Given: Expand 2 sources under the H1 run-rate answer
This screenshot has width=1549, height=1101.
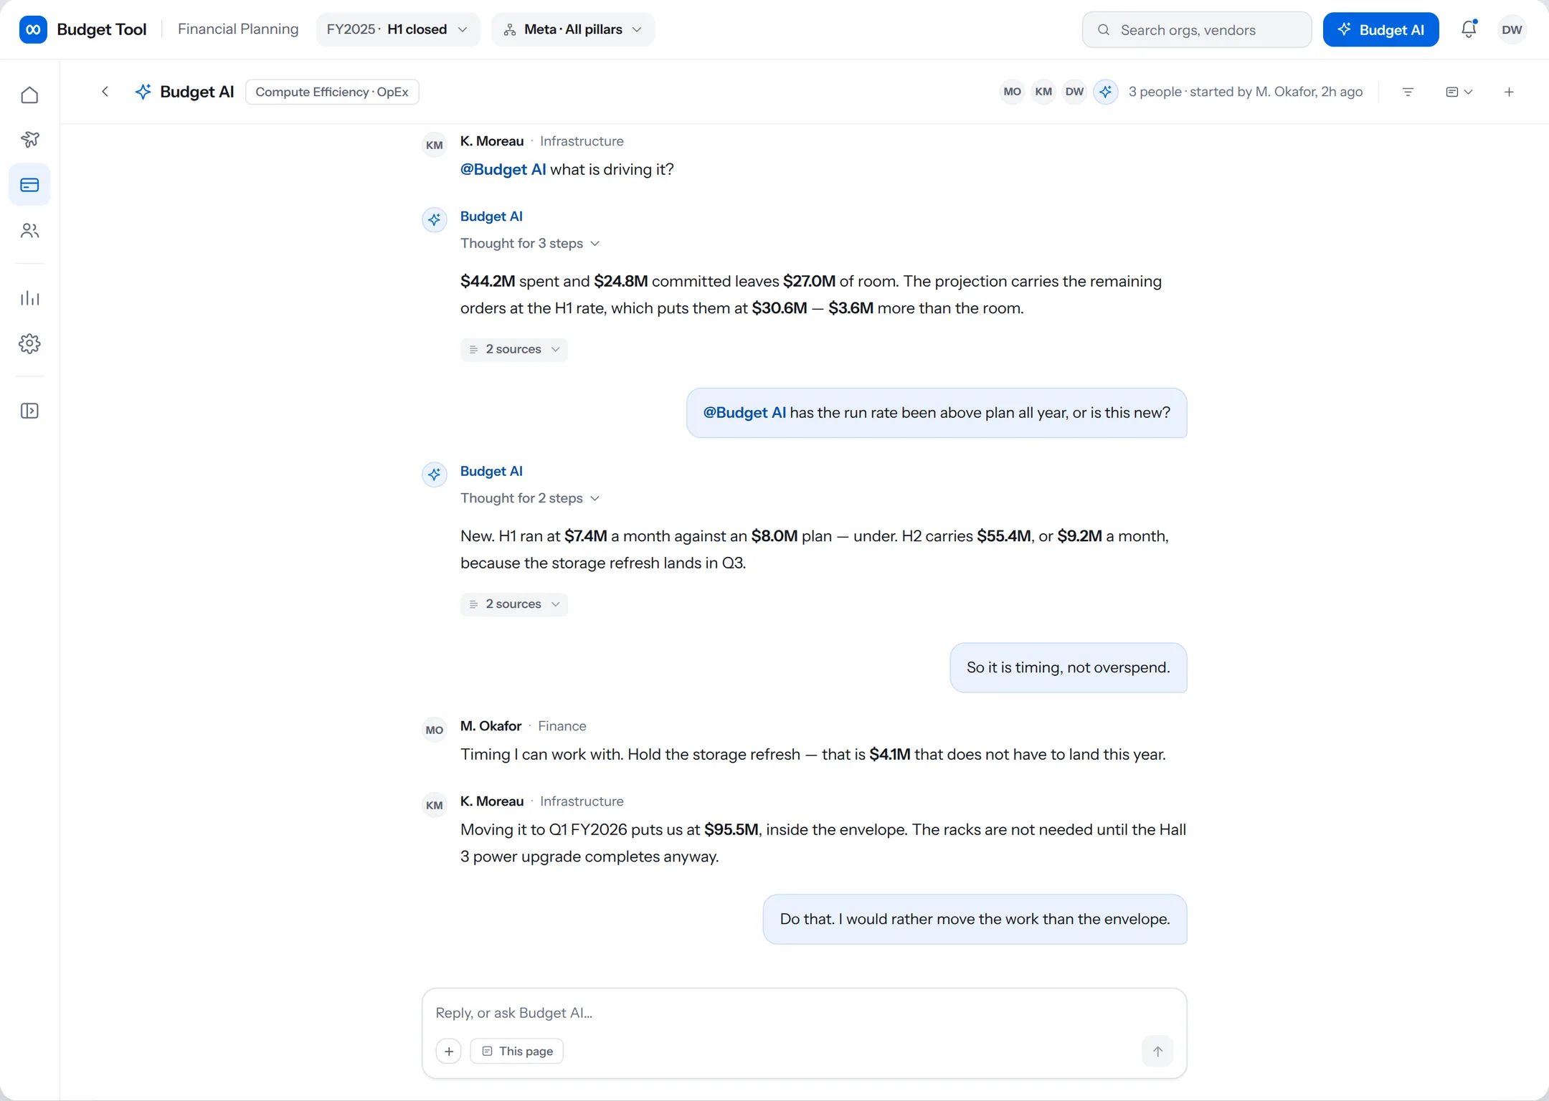Looking at the screenshot, I should pos(513,604).
